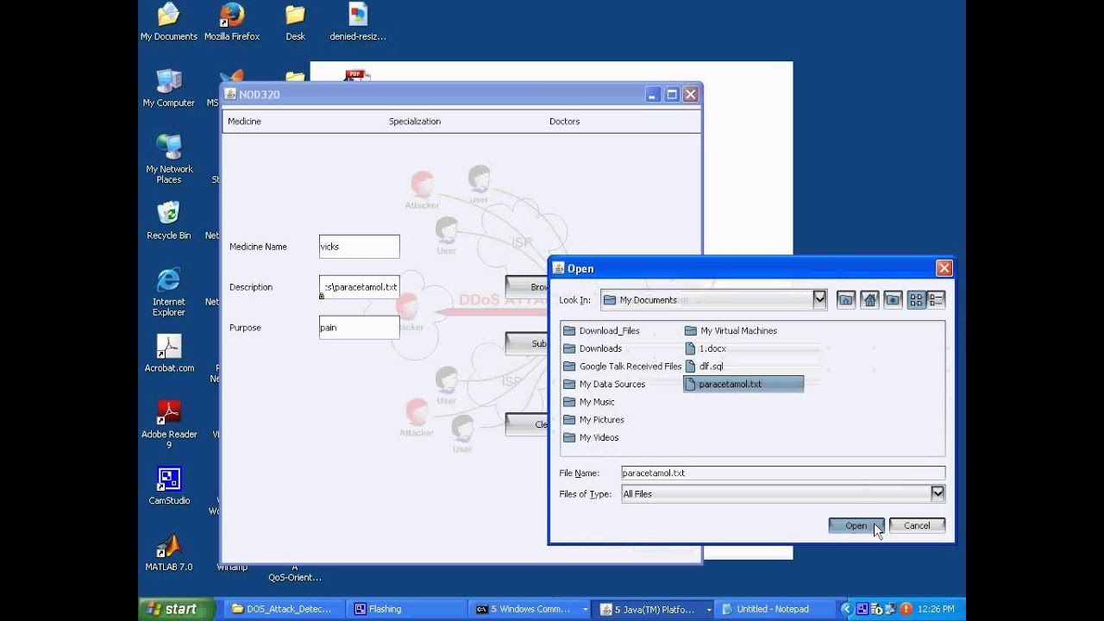
Task: Create New Folder icon in Open dialog
Action: pyautogui.click(x=893, y=300)
